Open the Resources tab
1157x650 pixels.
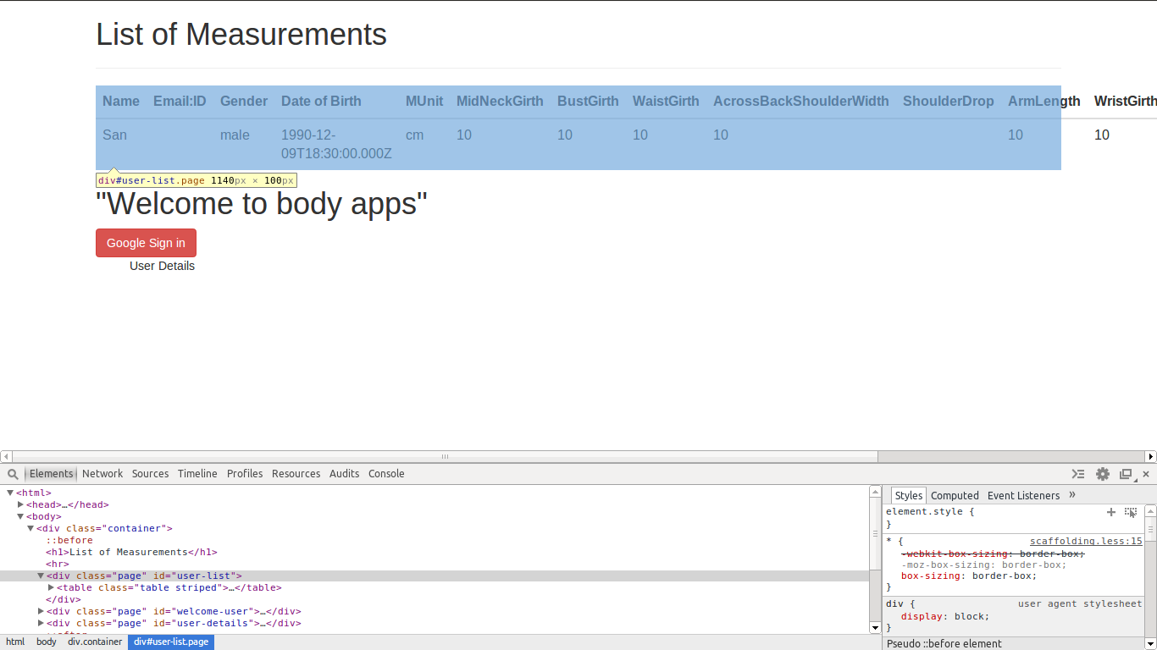click(296, 474)
